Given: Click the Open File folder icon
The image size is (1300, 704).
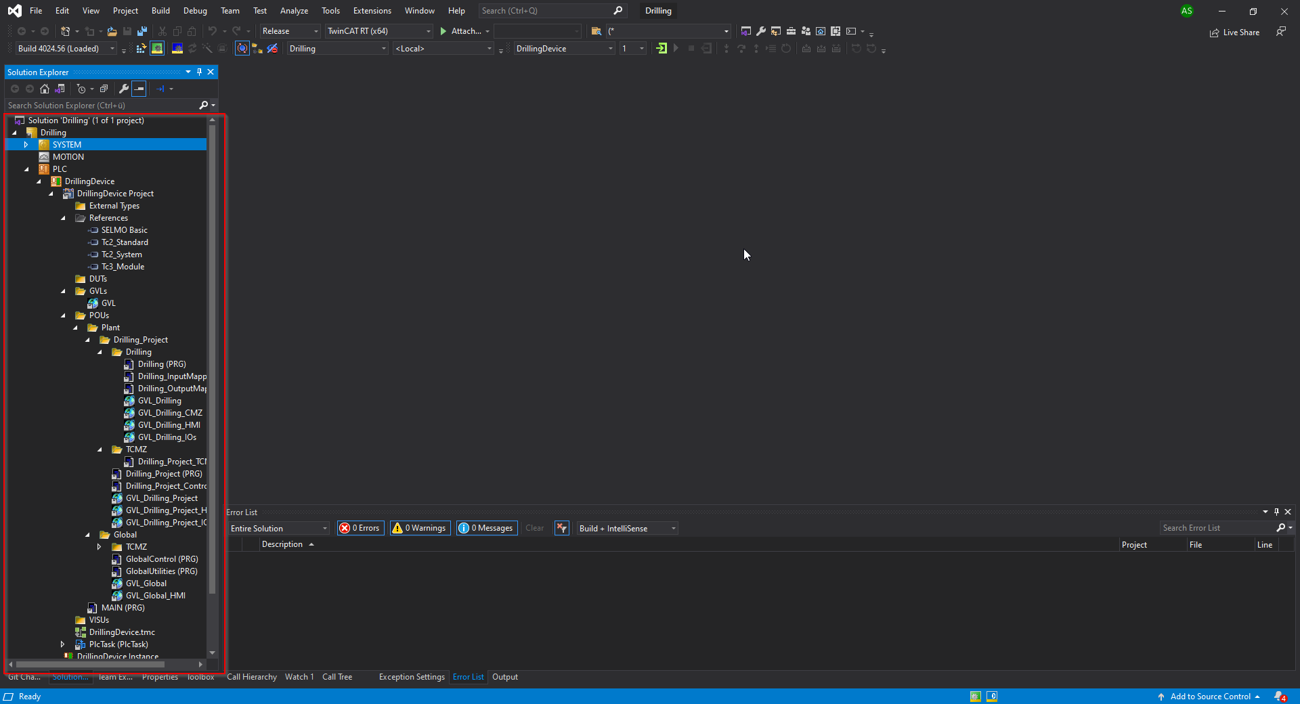Looking at the screenshot, I should click(x=112, y=31).
